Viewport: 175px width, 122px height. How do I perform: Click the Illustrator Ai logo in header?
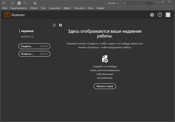coord(7,15)
